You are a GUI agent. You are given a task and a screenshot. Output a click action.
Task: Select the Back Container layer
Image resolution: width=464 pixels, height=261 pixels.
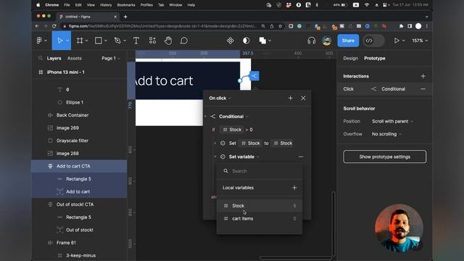(x=79, y=115)
